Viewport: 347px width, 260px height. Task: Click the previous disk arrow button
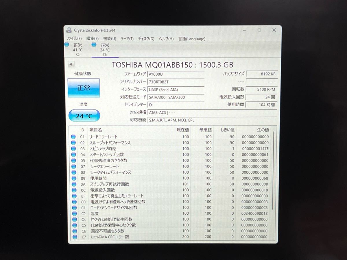(x=71, y=64)
